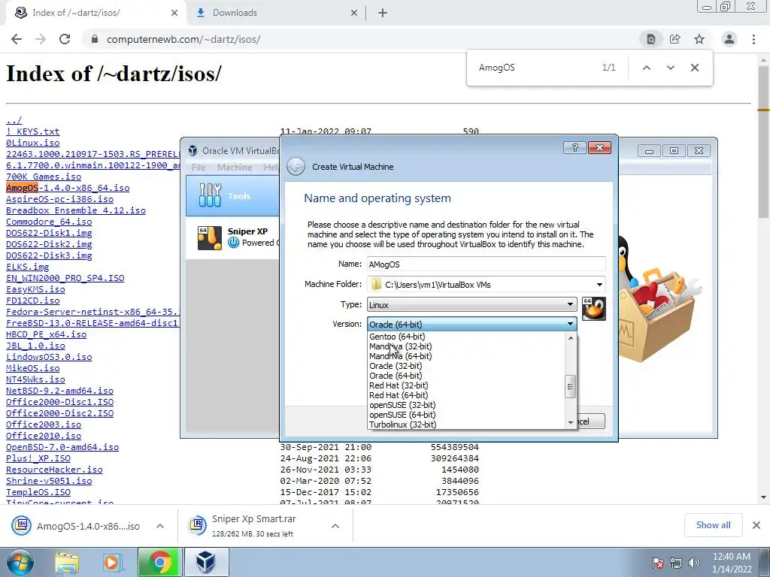Click back arrow in Create Virtual Machine wizard
The height and width of the screenshot is (577, 770).
(296, 167)
